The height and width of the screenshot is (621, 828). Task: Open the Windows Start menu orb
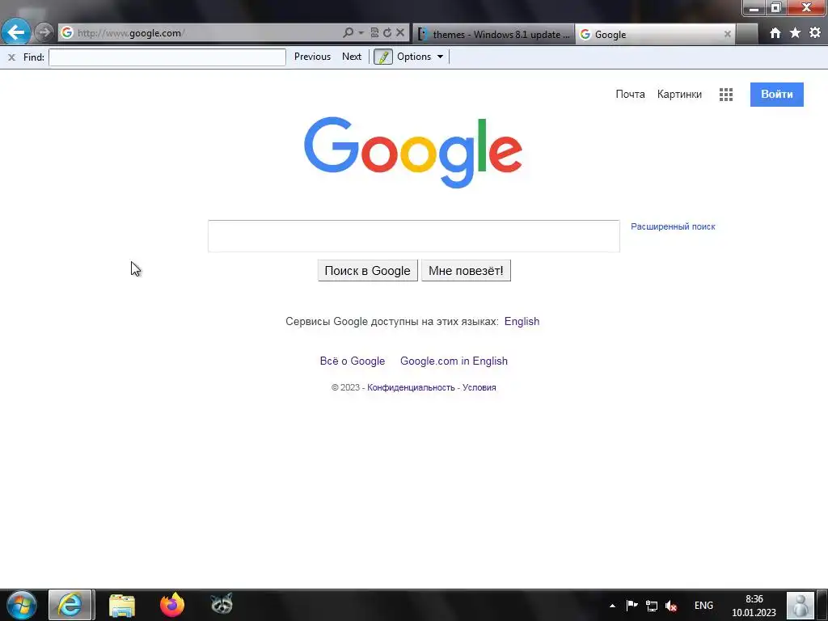[21, 605]
